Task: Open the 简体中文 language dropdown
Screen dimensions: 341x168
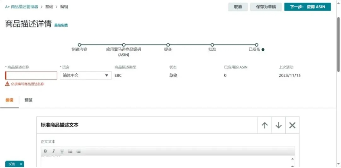Action: coord(86,75)
